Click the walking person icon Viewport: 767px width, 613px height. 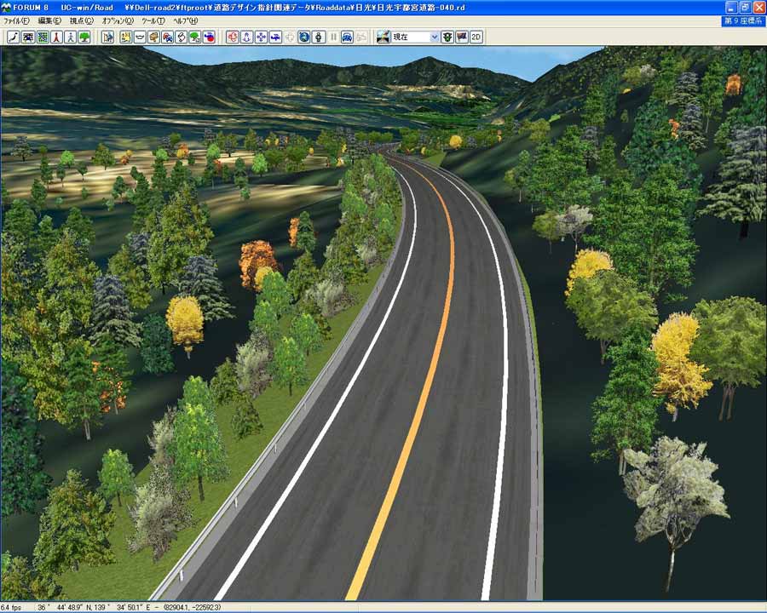point(71,37)
